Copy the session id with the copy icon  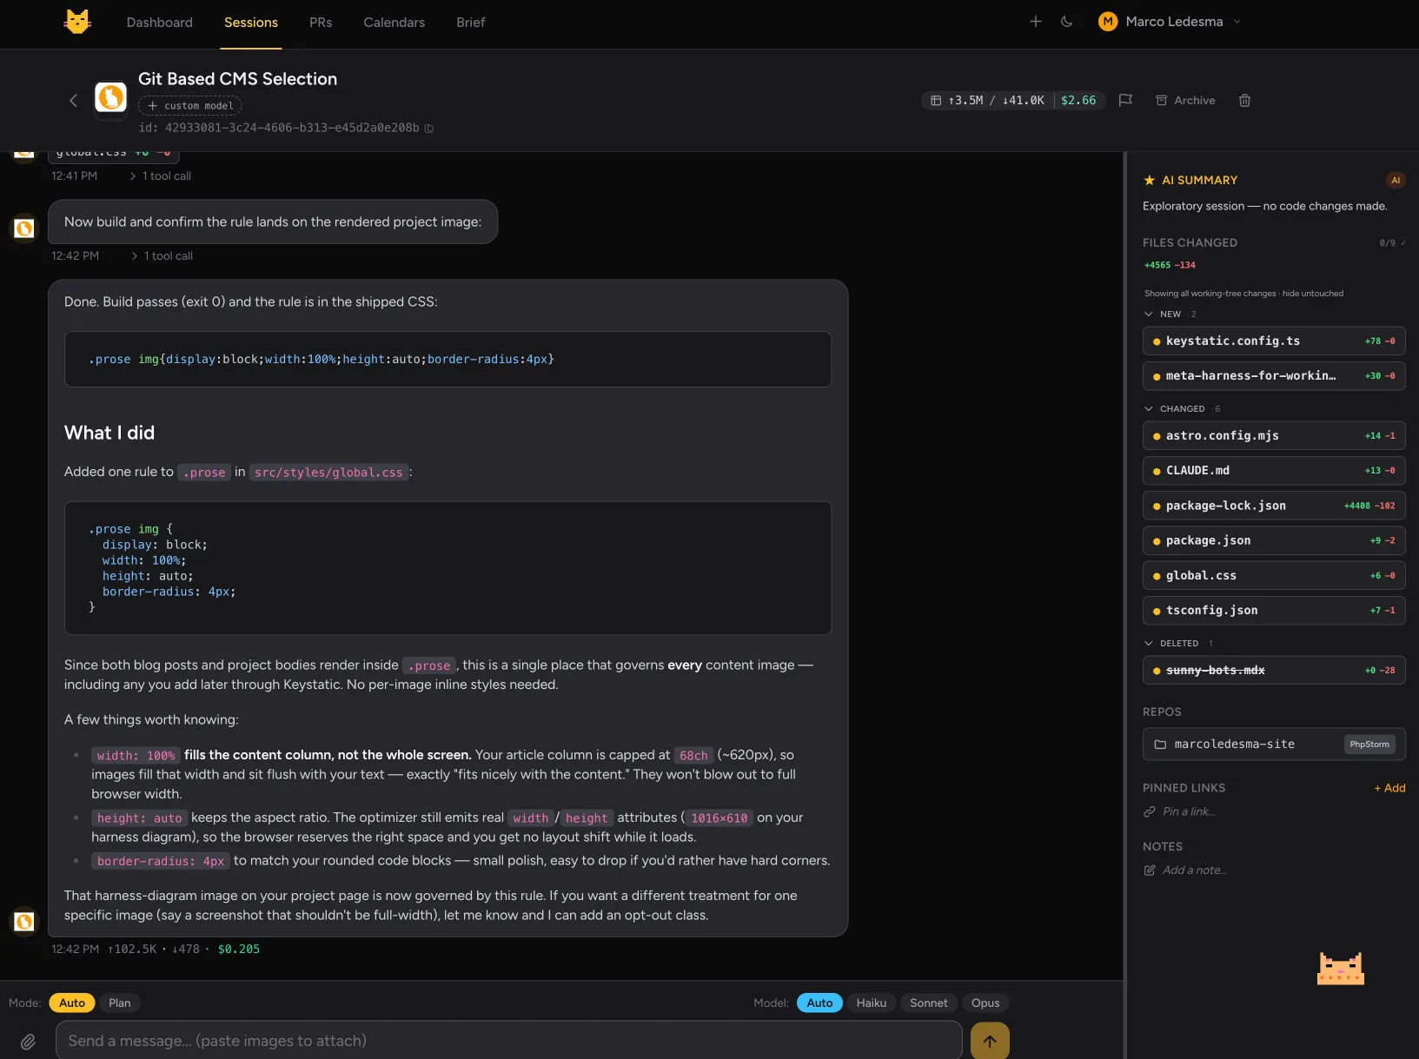[429, 129]
